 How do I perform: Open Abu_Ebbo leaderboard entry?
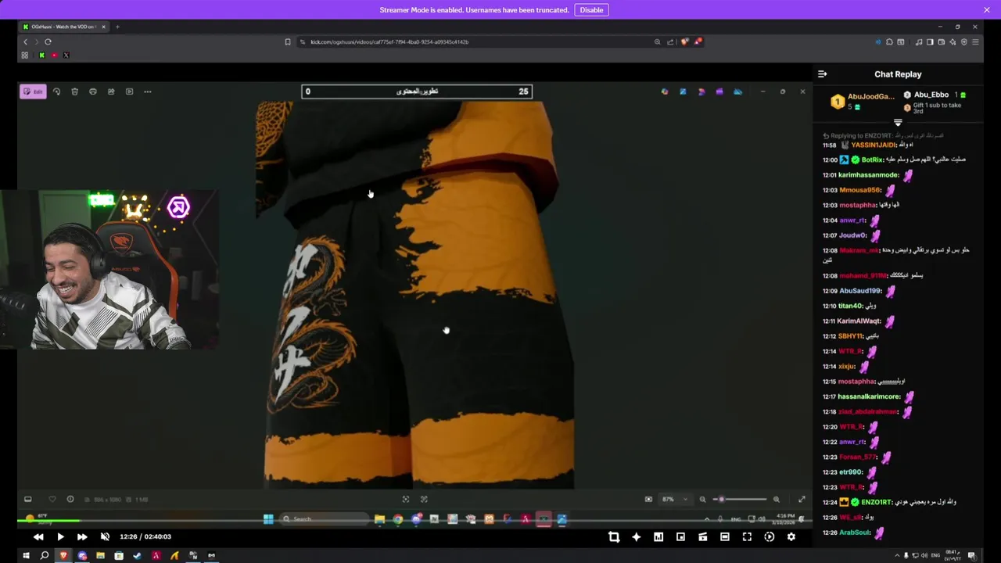click(x=931, y=95)
